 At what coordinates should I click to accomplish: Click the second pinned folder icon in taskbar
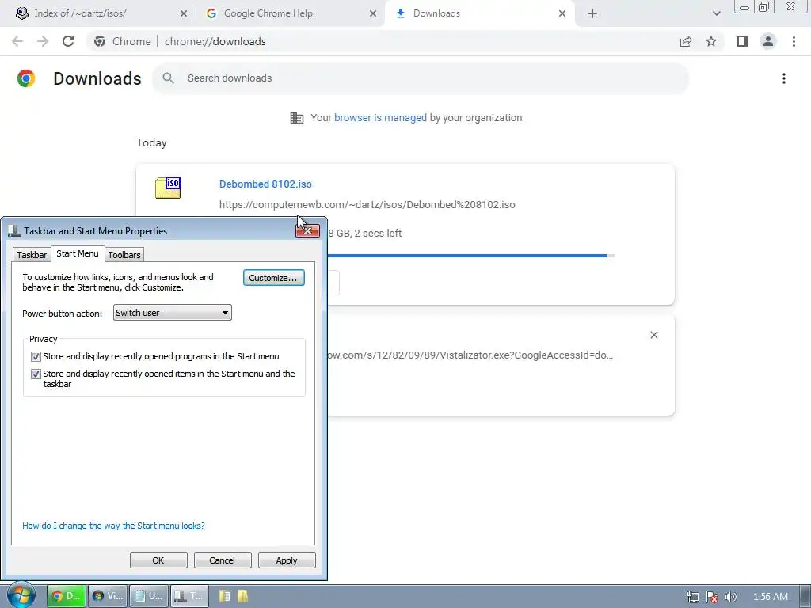[242, 596]
